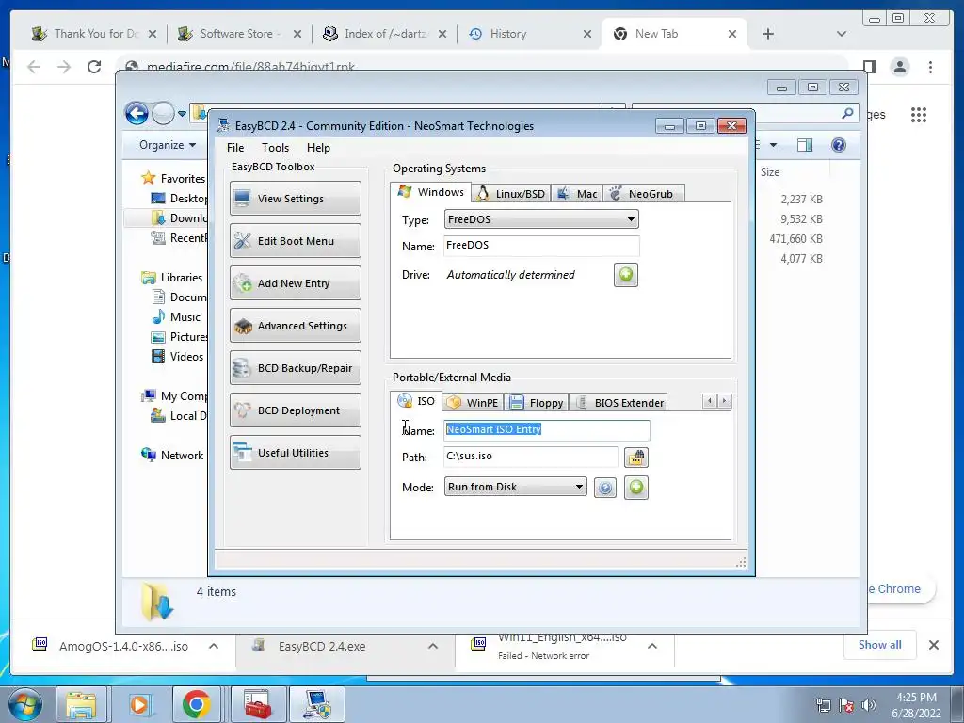The image size is (964, 723).
Task: Switch to the Linux/BSD tab
Action: tap(511, 194)
